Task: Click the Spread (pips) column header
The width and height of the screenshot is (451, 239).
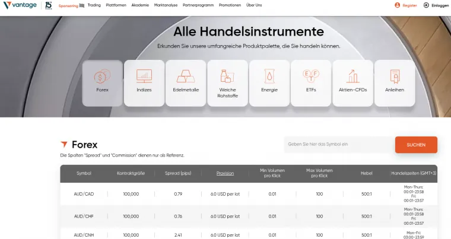Action: click(178, 173)
